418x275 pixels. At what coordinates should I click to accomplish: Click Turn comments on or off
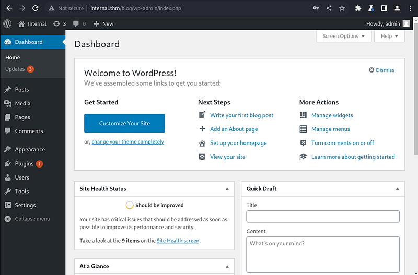tap(343, 143)
